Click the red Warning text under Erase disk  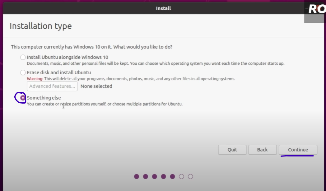(x=34, y=79)
